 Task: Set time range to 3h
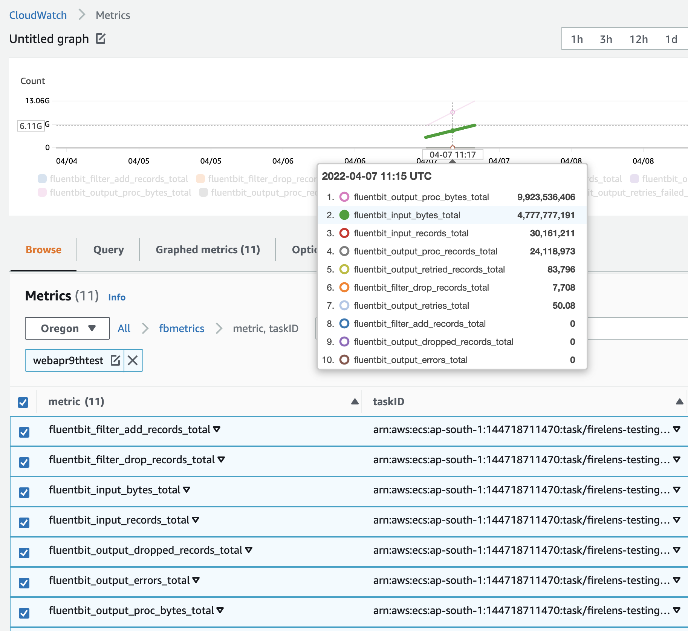tap(606, 39)
